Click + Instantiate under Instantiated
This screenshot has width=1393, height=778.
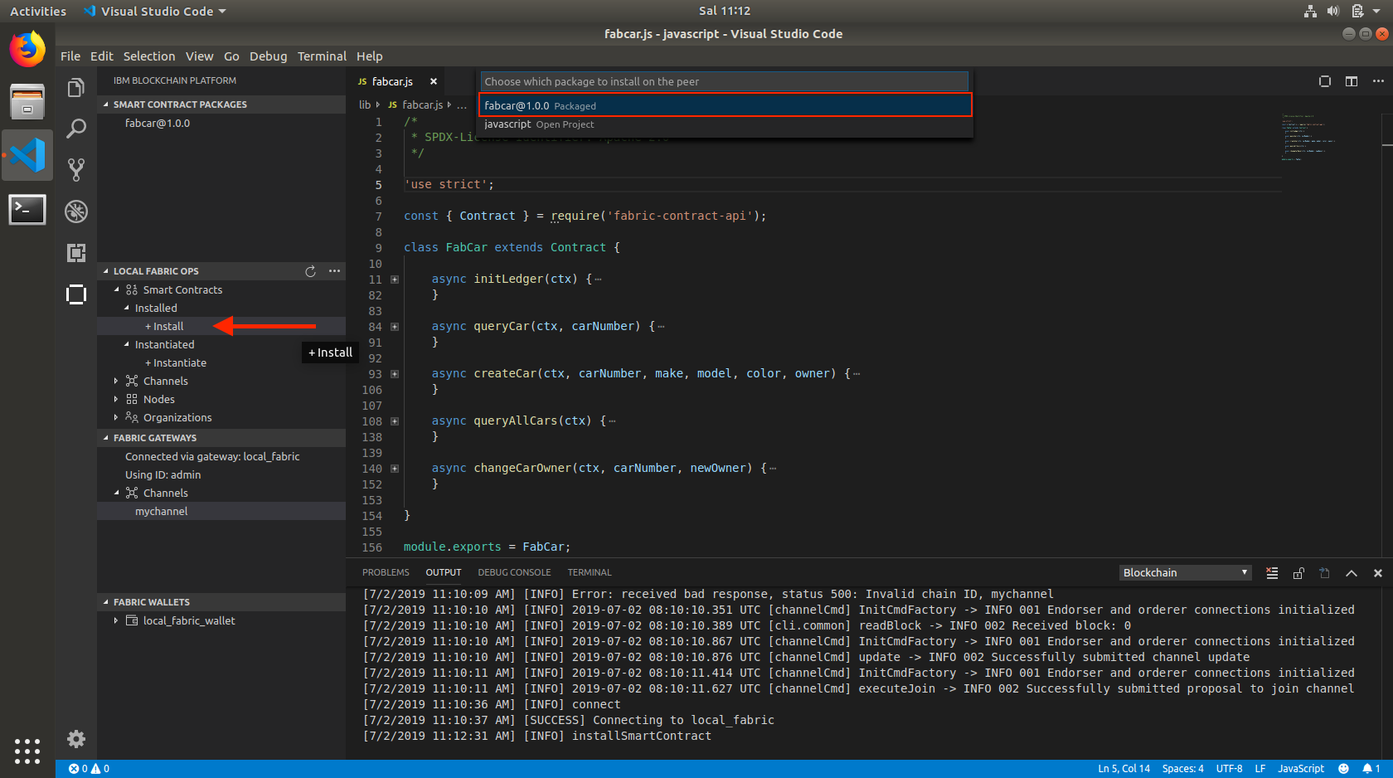[176, 362]
